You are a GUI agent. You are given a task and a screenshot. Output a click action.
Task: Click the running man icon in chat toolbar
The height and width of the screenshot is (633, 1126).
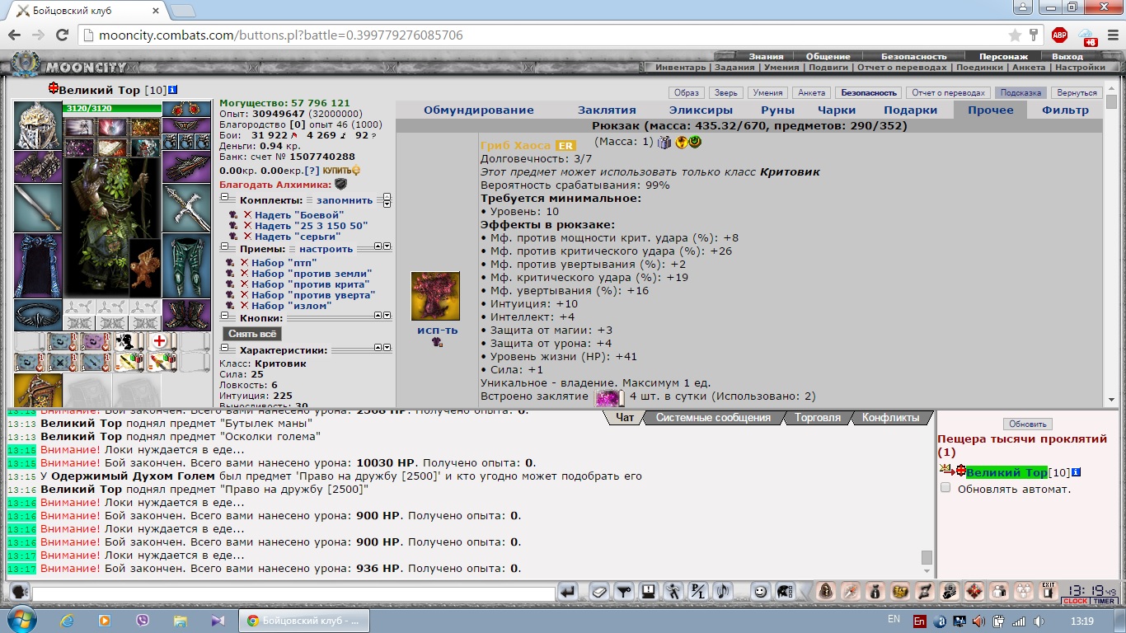[x=673, y=591]
